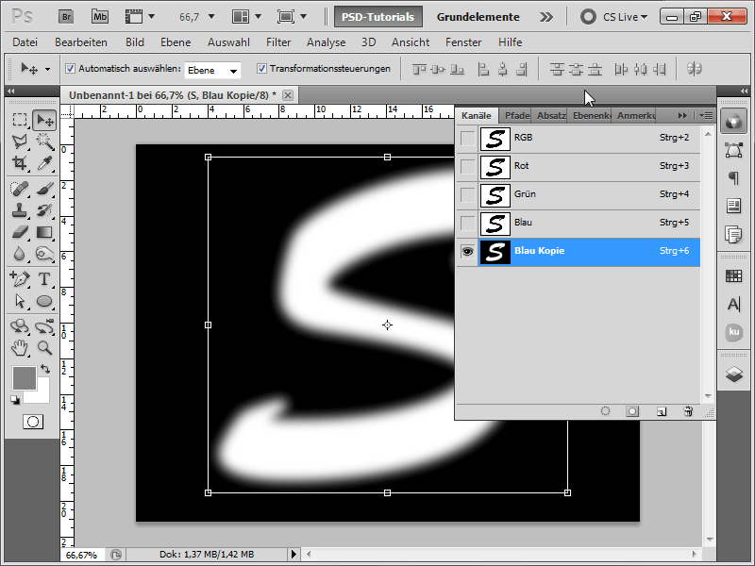Switch to Grundelemente workspace
This screenshot has width=755, height=566.
(x=478, y=17)
